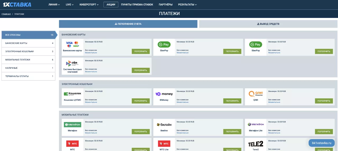
Task: Open the ПАРТНЁРЫ menu item
Action: coord(166,4)
